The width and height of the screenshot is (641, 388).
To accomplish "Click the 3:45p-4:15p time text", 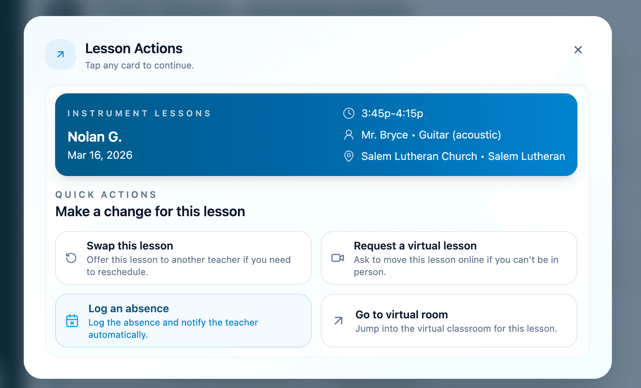I will pos(392,113).
